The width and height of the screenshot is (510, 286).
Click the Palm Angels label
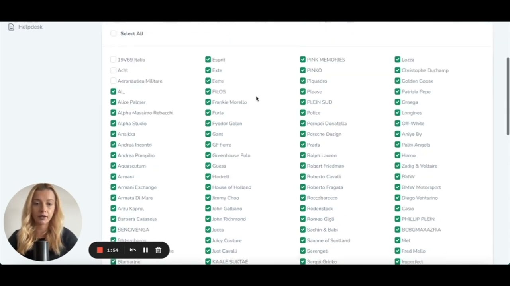(x=416, y=145)
